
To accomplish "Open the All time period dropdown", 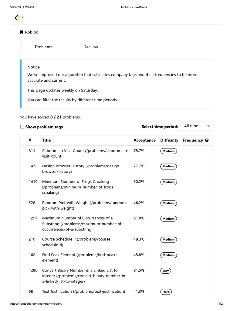I will [x=197, y=126].
